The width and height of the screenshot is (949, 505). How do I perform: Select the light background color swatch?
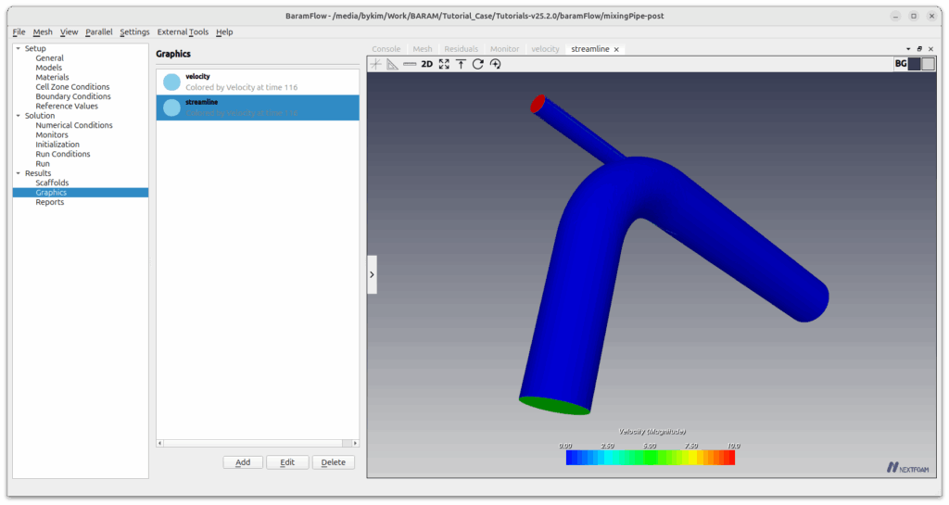click(x=928, y=64)
